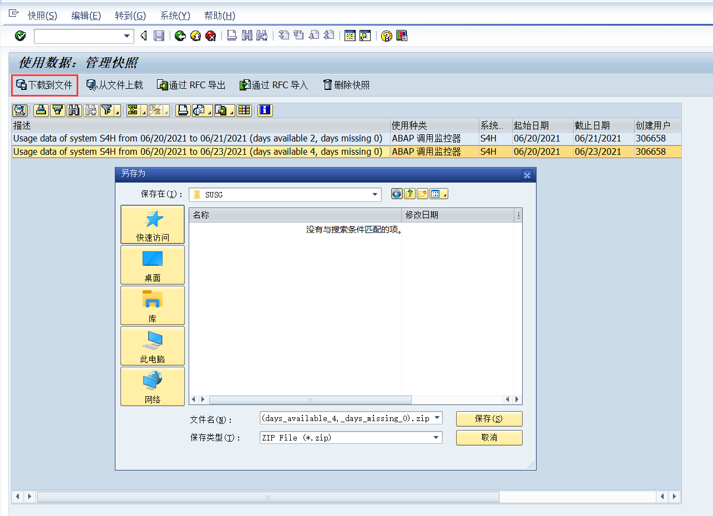Open the 保存类型 file type dropdown
This screenshot has height=516, width=713.
point(437,437)
